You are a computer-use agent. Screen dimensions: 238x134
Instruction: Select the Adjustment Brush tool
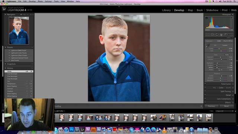[x=228, y=34]
